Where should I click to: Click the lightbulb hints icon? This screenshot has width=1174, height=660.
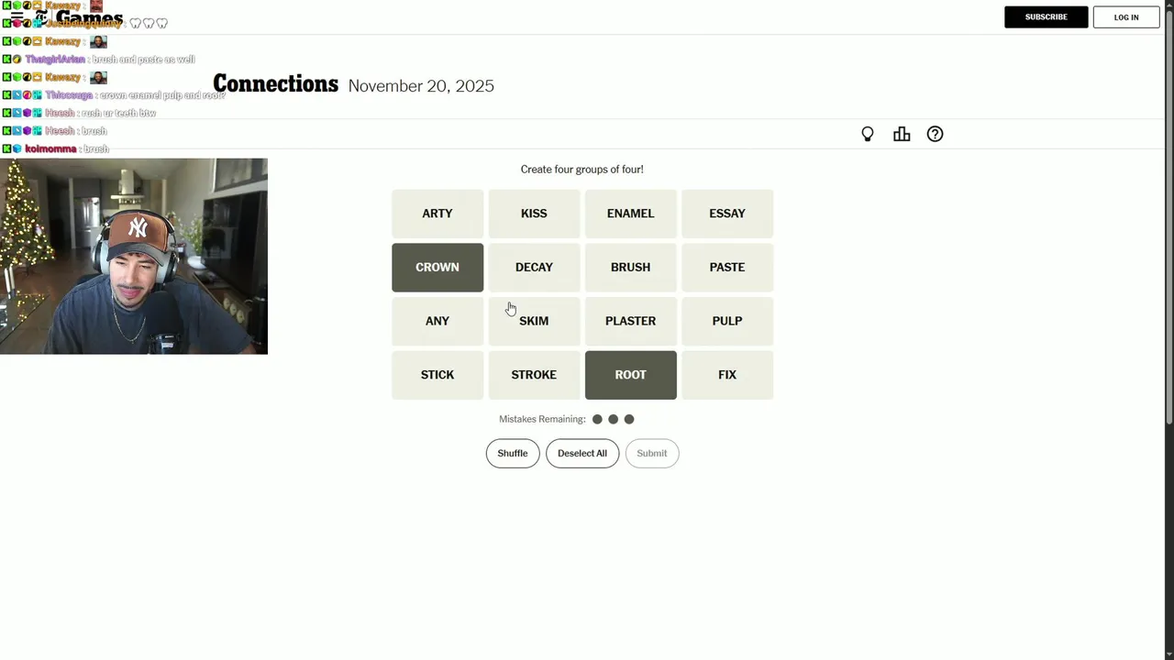867,135
